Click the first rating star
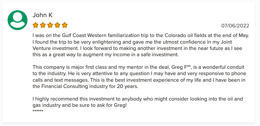This screenshot has height=126, width=260. [x=35, y=25]
